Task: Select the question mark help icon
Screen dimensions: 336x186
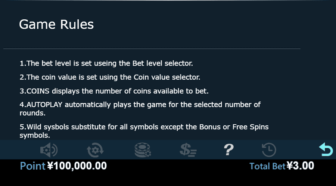Action: point(228,150)
